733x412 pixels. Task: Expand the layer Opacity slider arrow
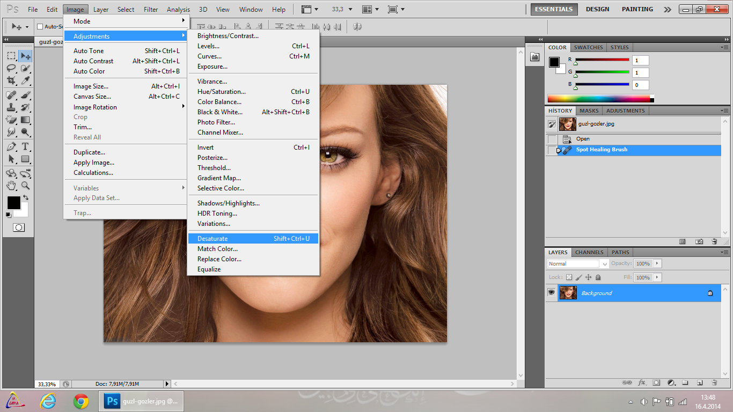657,263
